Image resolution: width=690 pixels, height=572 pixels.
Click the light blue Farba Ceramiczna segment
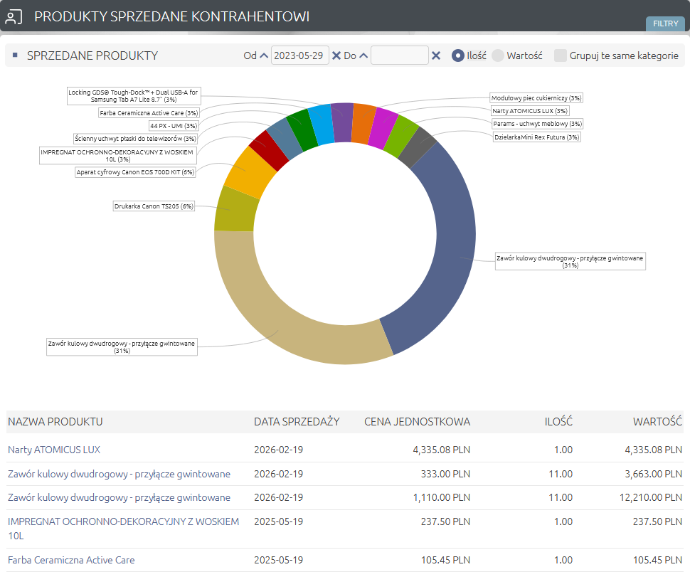pos(322,125)
